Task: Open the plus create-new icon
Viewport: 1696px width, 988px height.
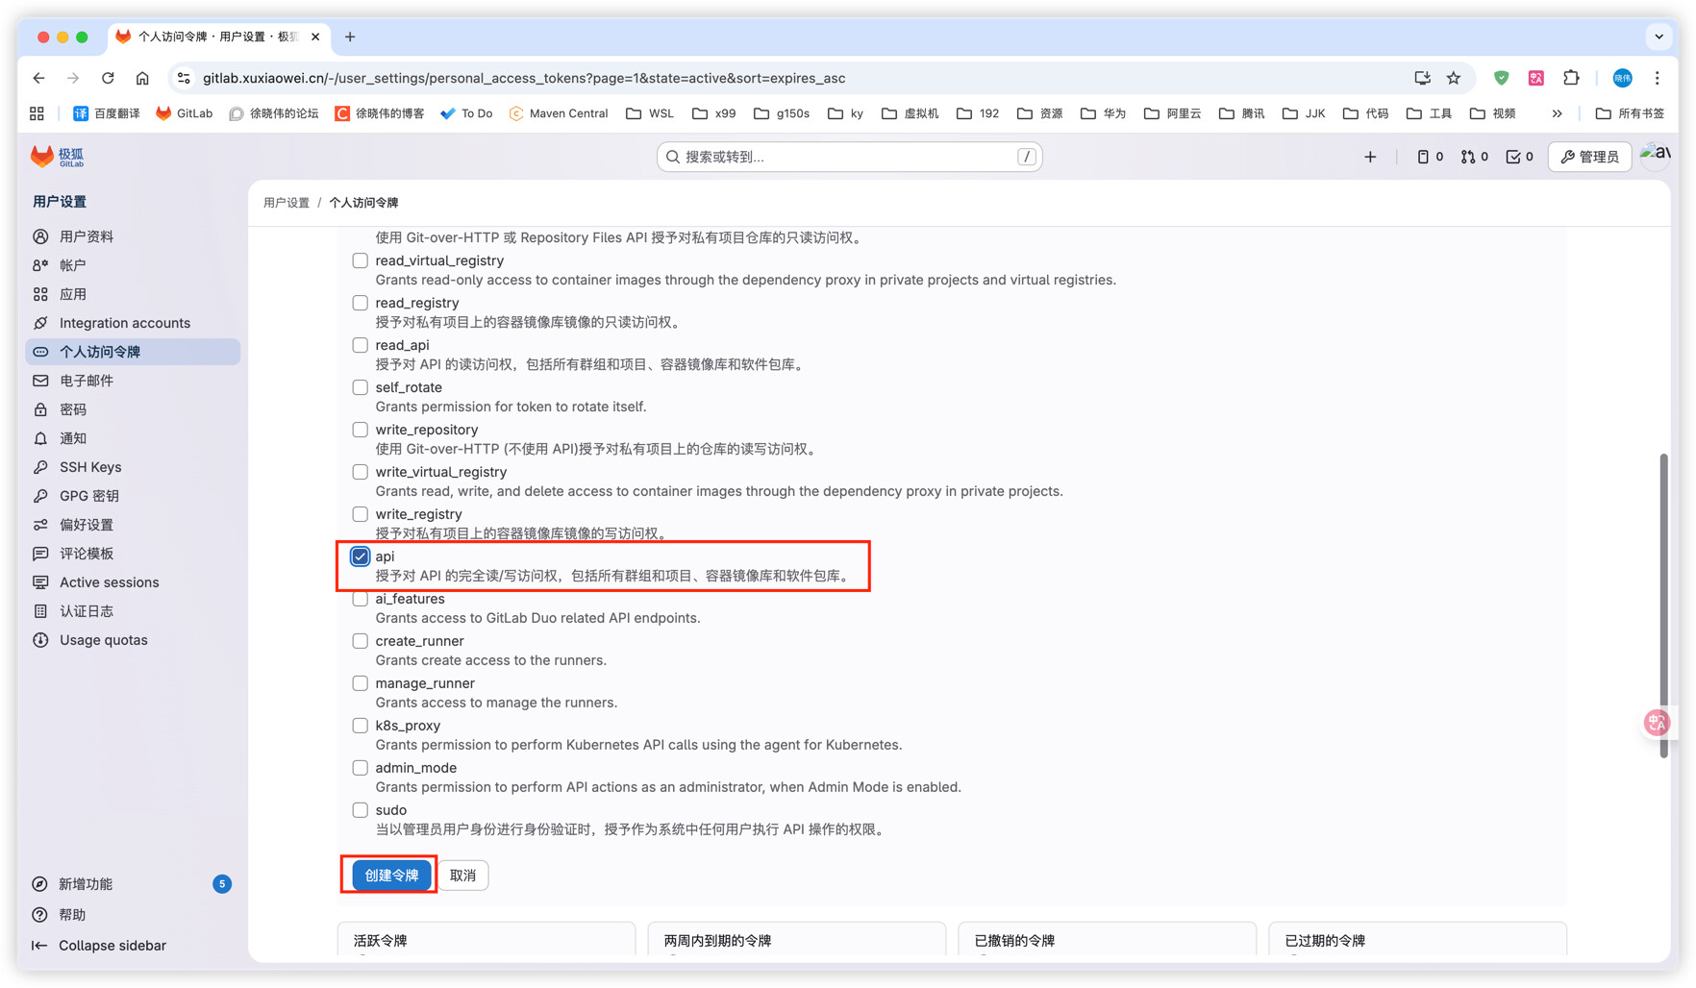Action: click(x=1370, y=157)
